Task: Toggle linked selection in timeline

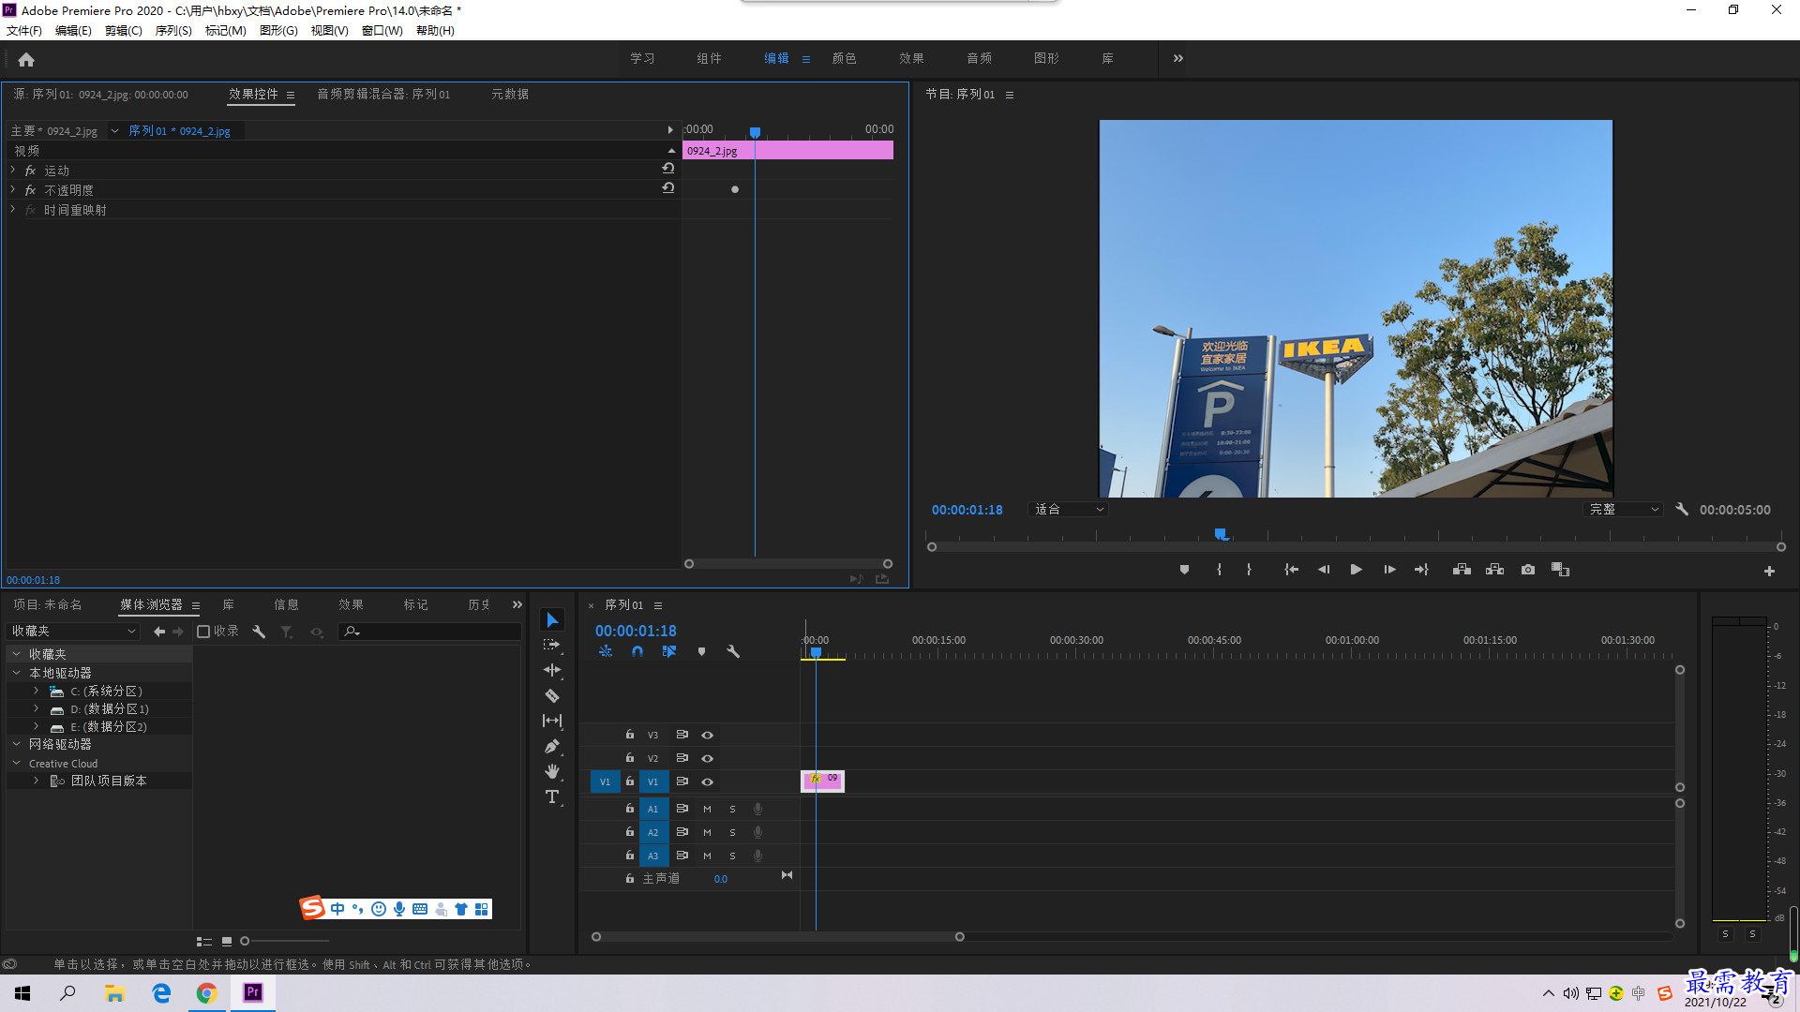Action: (x=669, y=651)
